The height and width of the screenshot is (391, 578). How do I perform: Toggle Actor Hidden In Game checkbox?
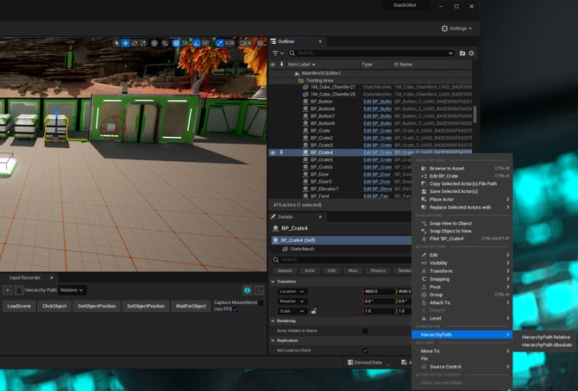point(365,330)
